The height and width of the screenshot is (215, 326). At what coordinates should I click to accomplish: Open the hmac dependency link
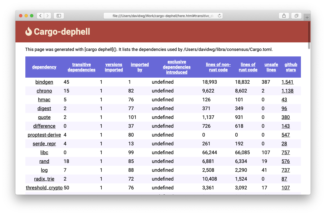pyautogui.click(x=44, y=100)
